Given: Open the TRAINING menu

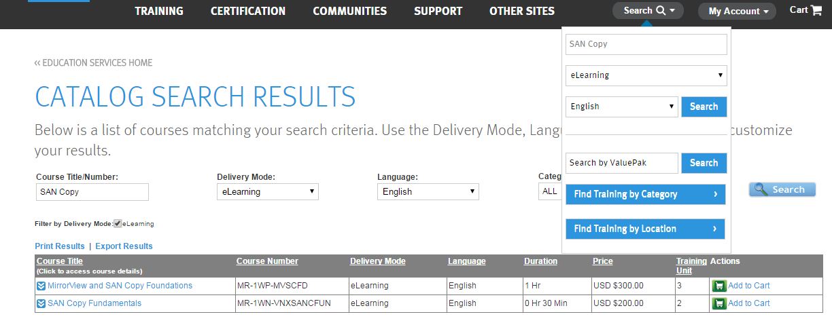Looking at the screenshot, I should coord(159,11).
